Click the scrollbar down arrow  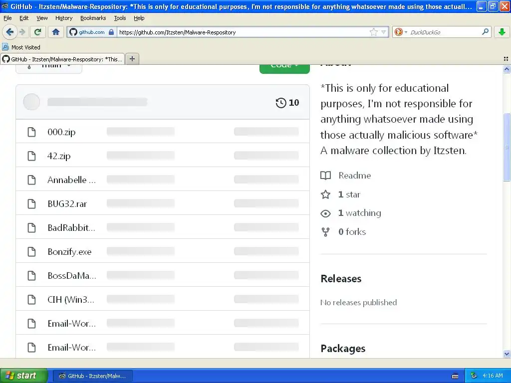(x=507, y=354)
